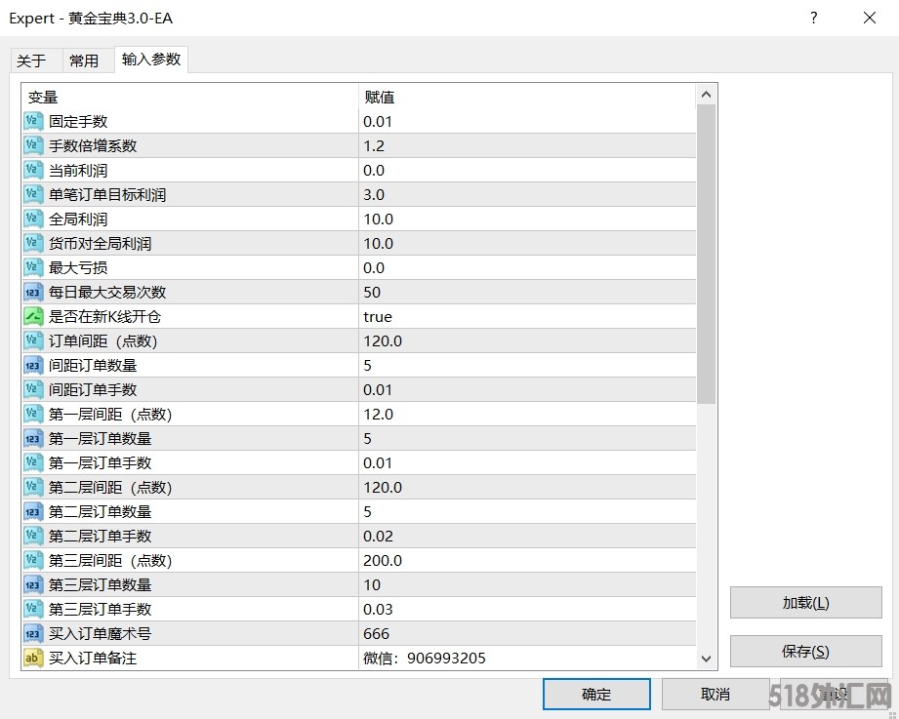Click the value 0.02 for 第二层订单手数
Viewport: 899px width, 719px height.
(x=527, y=537)
